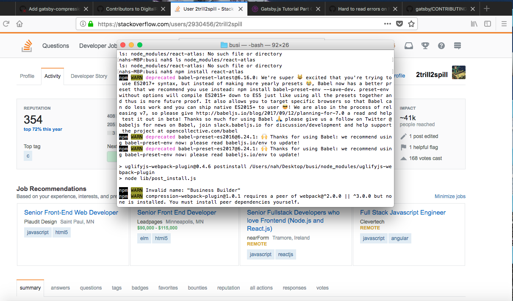Click 'top 72% this year' link
The image size is (513, 301).
coord(43,130)
